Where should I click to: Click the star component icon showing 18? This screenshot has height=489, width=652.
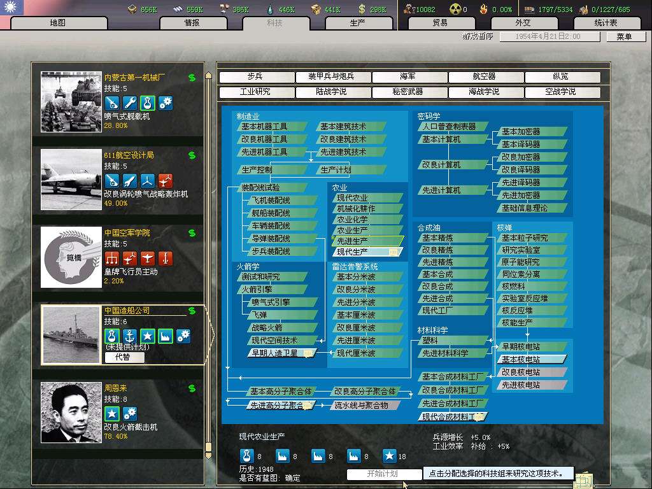tap(389, 456)
